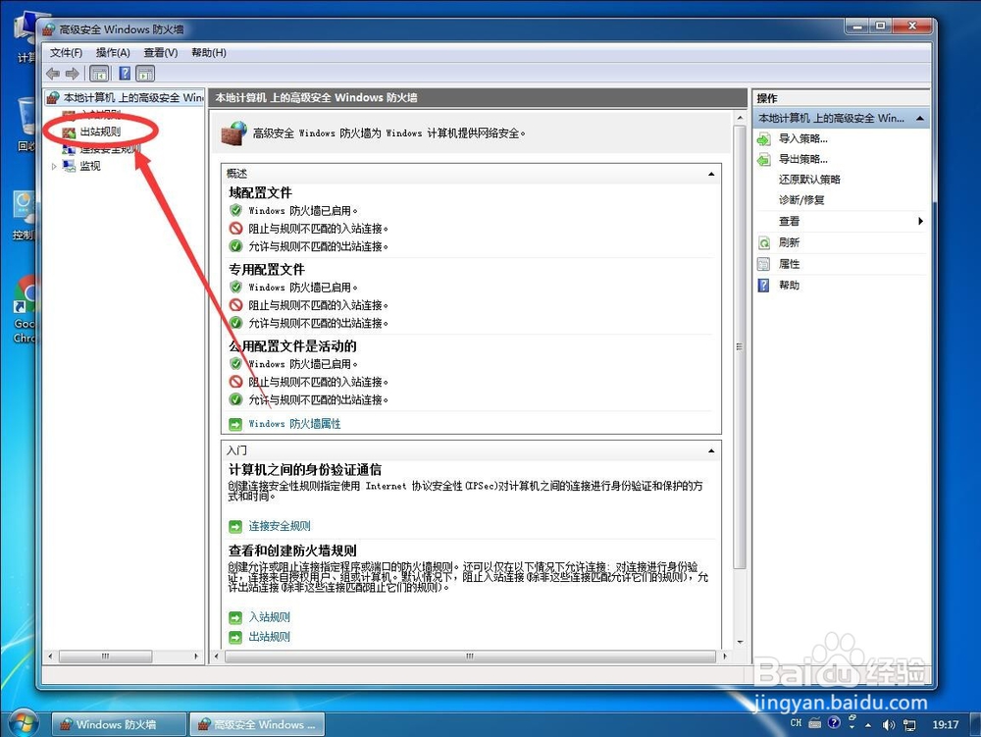Open the 操作(A) menu

coord(111,52)
